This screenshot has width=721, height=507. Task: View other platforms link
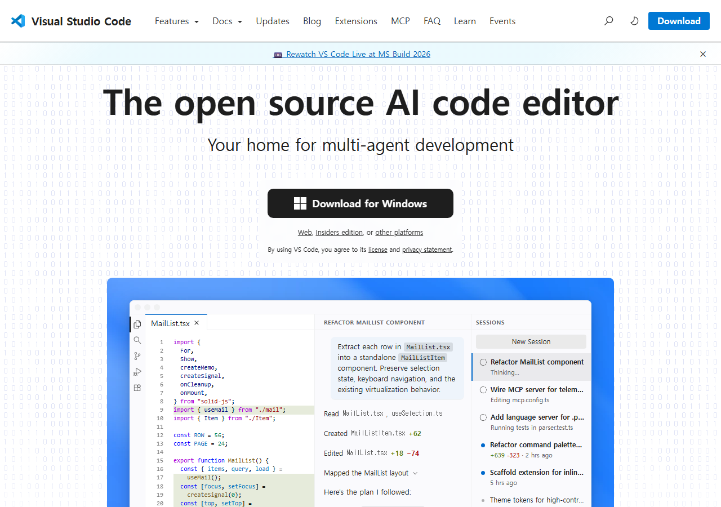[399, 232]
